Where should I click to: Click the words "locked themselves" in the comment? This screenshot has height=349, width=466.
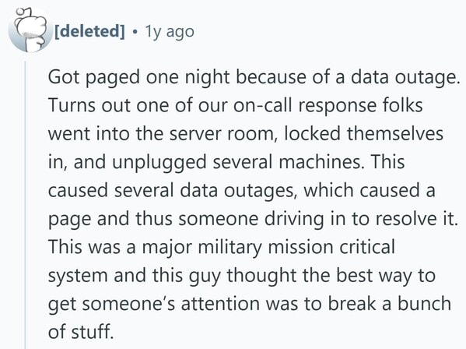point(364,134)
